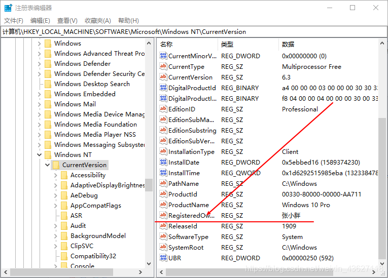
Task: Expand the BackgroundModel key
Action: point(55,236)
